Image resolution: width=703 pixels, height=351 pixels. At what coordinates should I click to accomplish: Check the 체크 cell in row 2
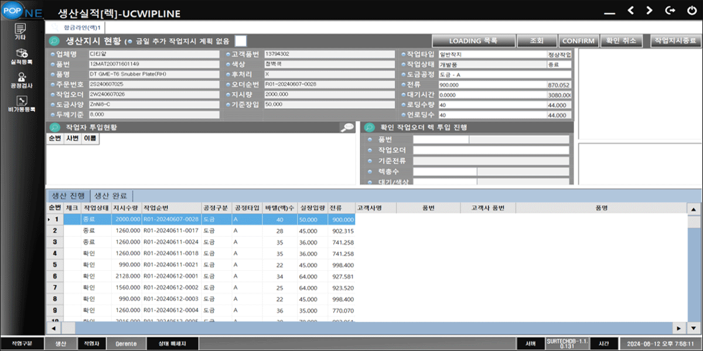[72, 230]
